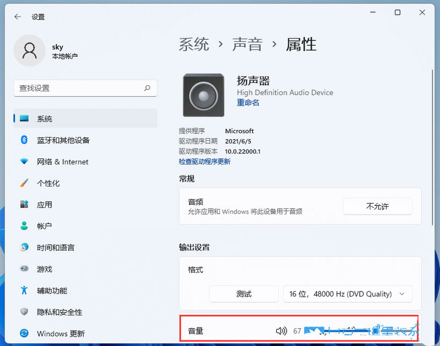Click the 不允许 audio permission button
The height and width of the screenshot is (346, 440).
click(377, 206)
